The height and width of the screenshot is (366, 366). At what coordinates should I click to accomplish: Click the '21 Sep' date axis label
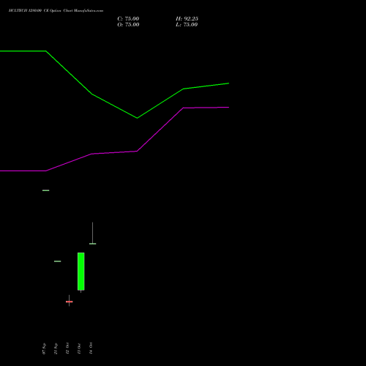click(56, 348)
